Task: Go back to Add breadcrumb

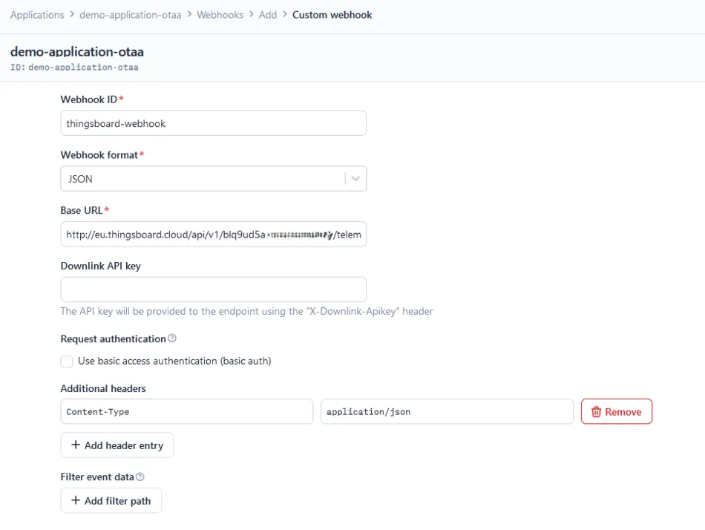Action: (268, 15)
